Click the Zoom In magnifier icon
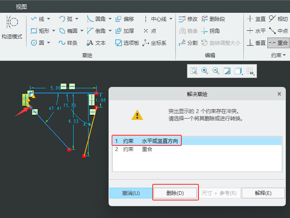This screenshot has height=218, width=290. (x=205, y=71)
